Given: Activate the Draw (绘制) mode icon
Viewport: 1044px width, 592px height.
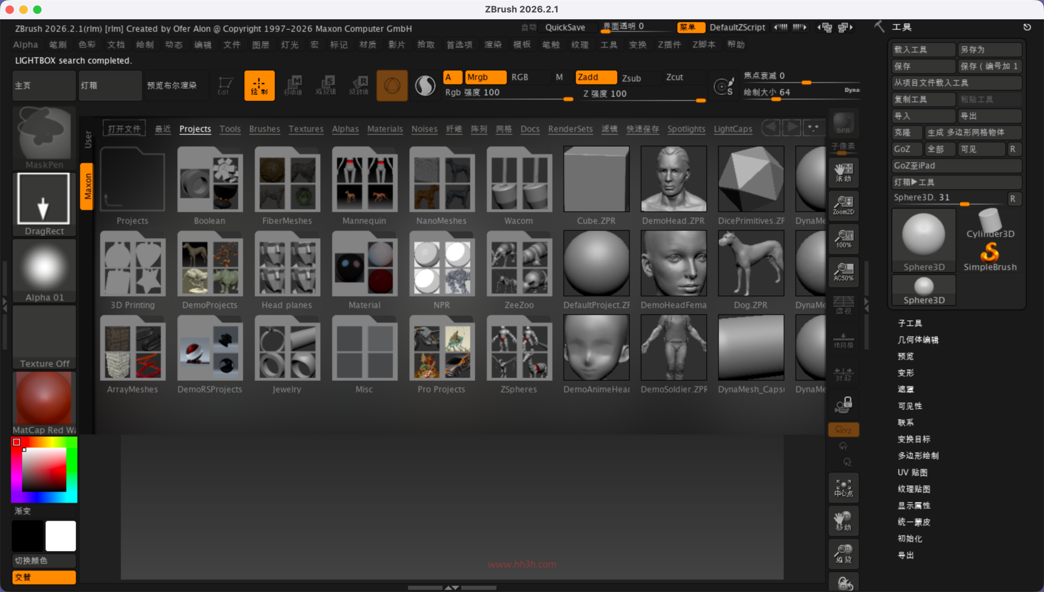Looking at the screenshot, I should click(259, 86).
